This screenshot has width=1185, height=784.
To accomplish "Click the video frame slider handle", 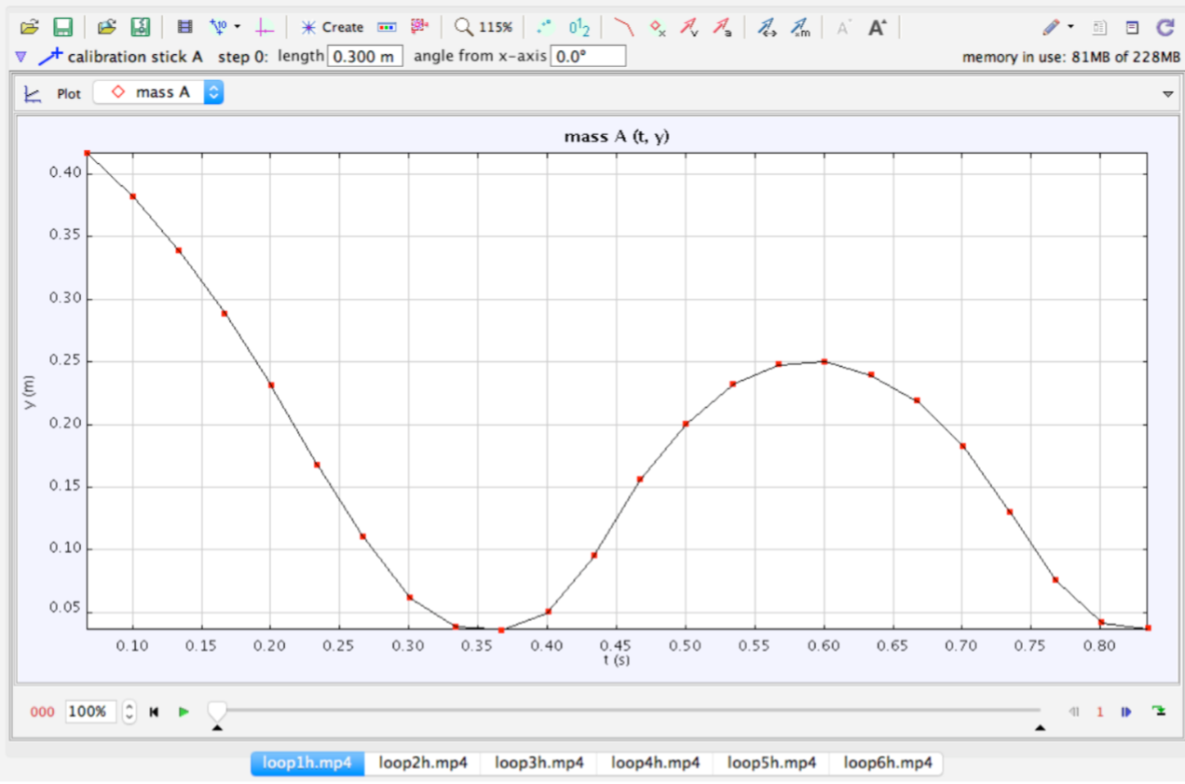I will (x=217, y=711).
